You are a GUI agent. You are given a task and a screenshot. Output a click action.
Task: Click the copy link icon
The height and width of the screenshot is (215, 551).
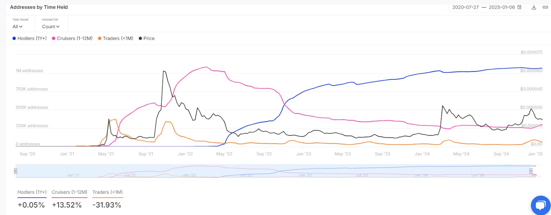(545, 7)
